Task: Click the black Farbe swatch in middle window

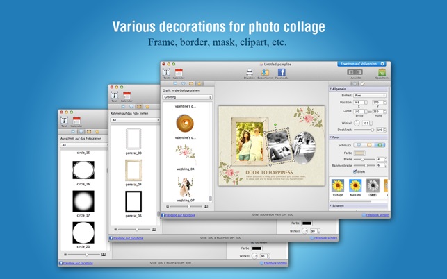Action: click(x=307, y=223)
